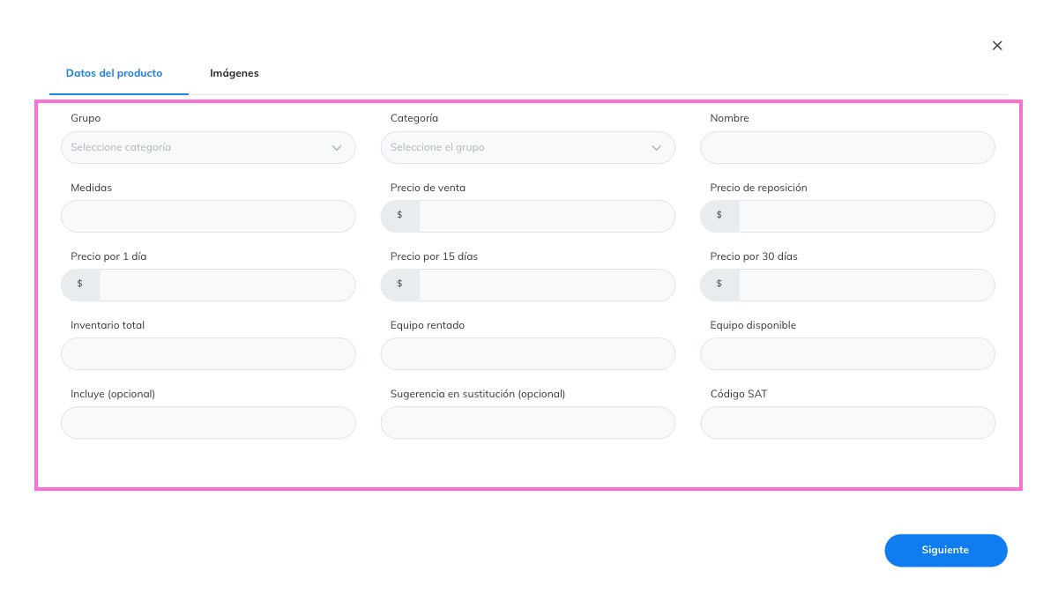The image size is (1058, 608).
Task: Click the Medidas text field
Action: [x=208, y=216]
